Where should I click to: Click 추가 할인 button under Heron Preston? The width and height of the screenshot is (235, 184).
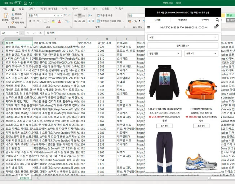tap(201, 126)
